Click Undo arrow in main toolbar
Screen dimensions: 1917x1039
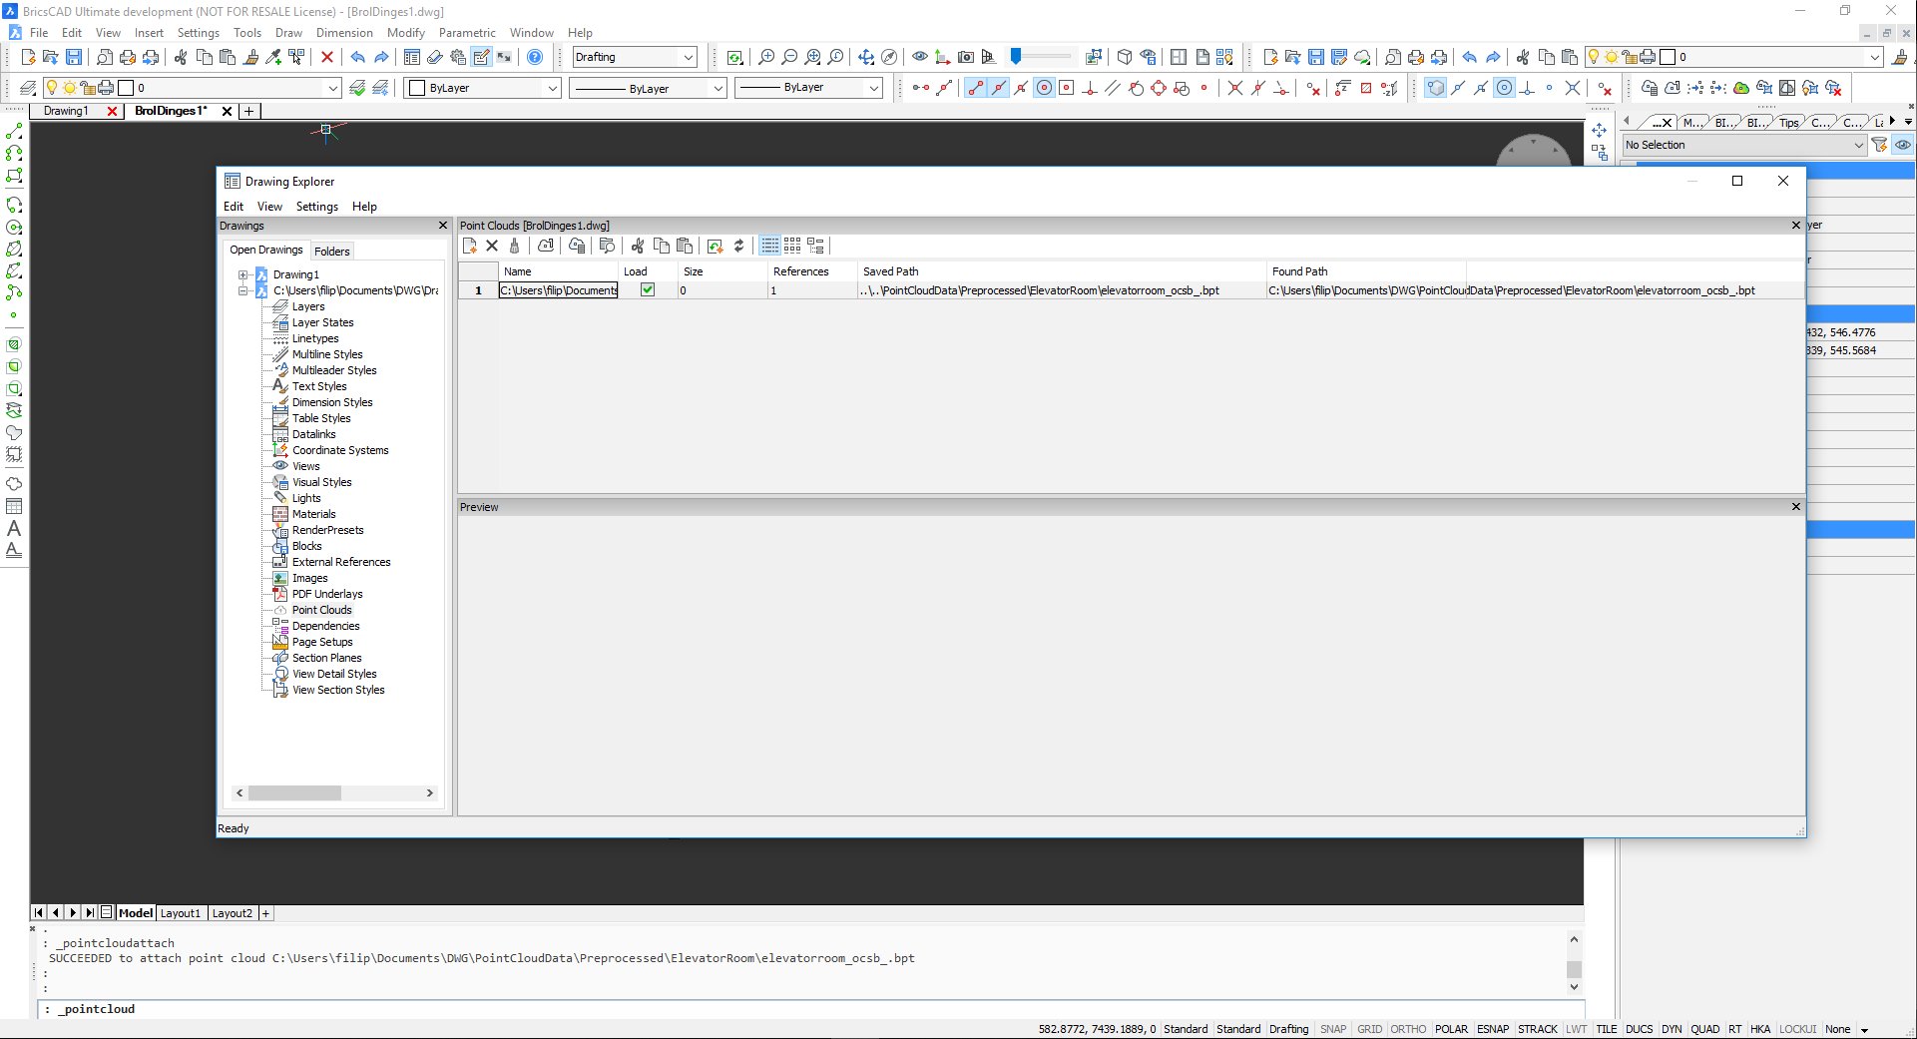358,57
